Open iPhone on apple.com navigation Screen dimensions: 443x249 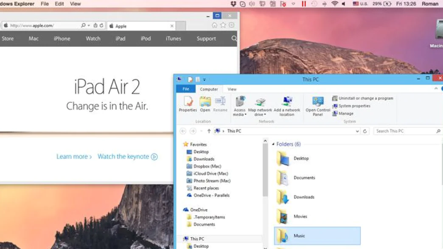(62, 39)
